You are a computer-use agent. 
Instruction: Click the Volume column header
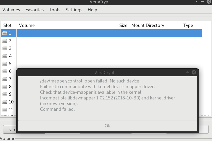(x=60, y=25)
